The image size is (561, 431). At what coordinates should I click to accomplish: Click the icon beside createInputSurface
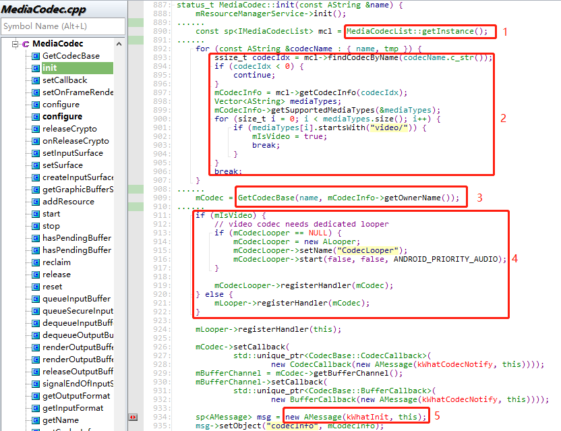(36, 178)
